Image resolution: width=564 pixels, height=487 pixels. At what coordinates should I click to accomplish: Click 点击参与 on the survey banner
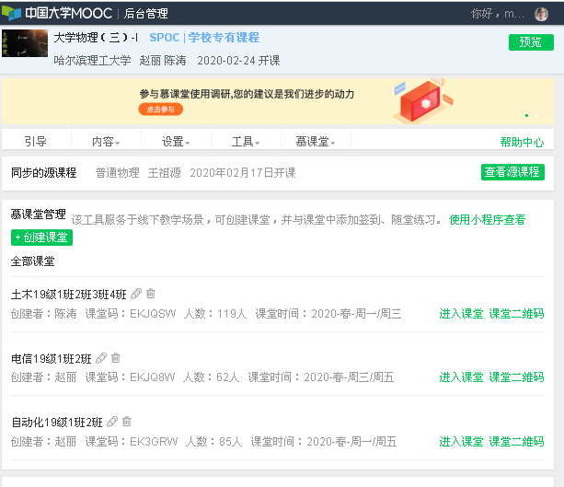click(160, 110)
